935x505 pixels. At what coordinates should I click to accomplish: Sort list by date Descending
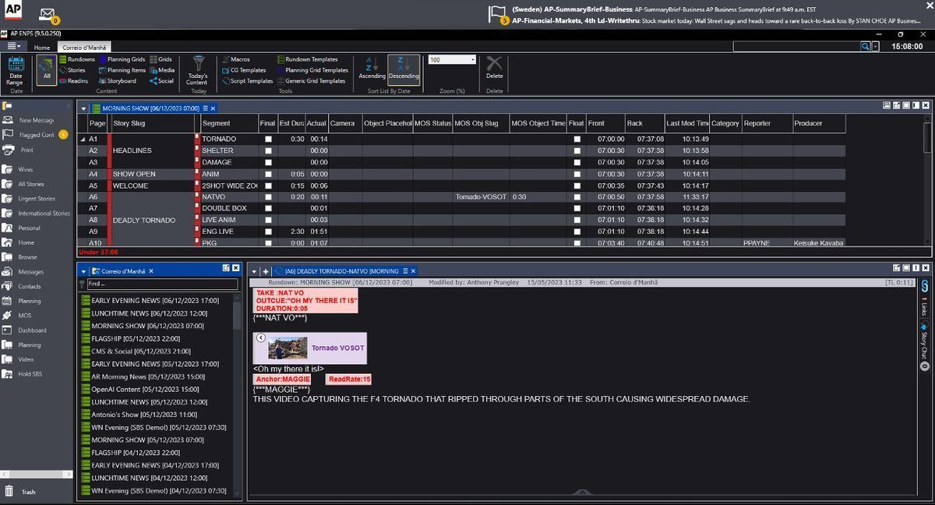404,69
